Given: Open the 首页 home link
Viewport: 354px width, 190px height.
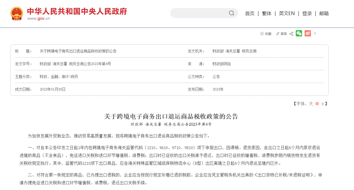Looking at the screenshot, I should [x=250, y=13].
